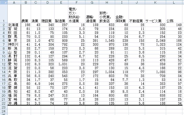This screenshot has width=184, height=115.
Task: Click Fukuoka's service value 686
Action: tap(156, 95)
